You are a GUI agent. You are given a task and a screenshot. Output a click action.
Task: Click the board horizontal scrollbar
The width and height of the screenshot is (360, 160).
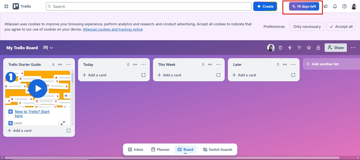pos(172,158)
